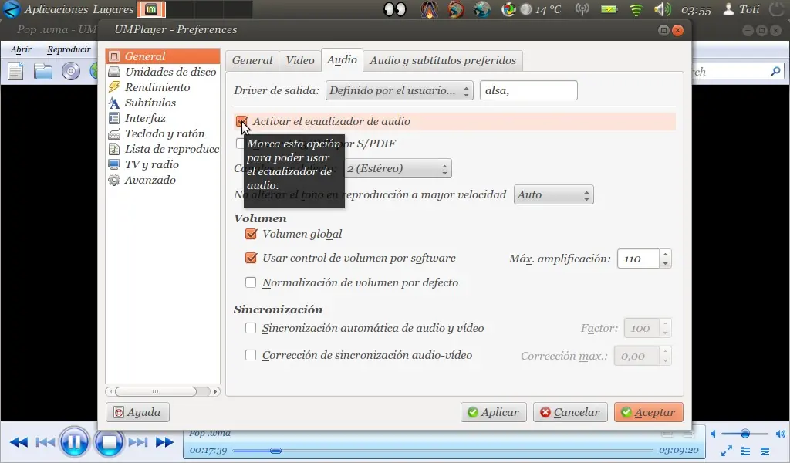Enable Corrección de sincronización audio-vídeo
The width and height of the screenshot is (790, 463).
point(251,355)
